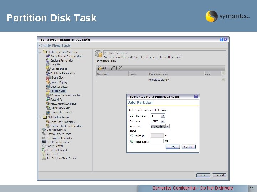Select the Sample DCD Edit tree item
Screen dimensions: 257x192
click(x=61, y=108)
